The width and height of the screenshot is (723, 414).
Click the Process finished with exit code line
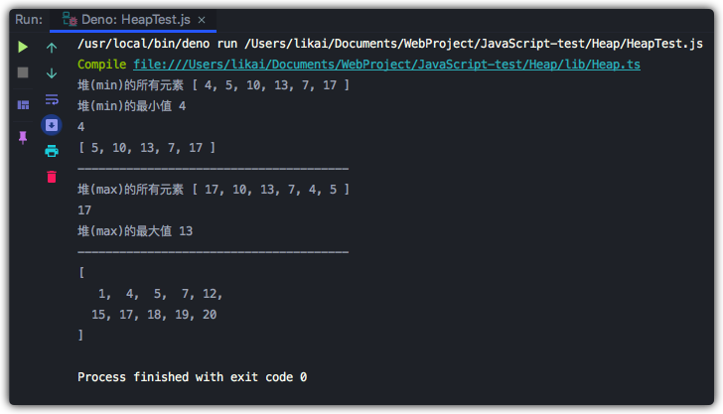click(x=193, y=377)
